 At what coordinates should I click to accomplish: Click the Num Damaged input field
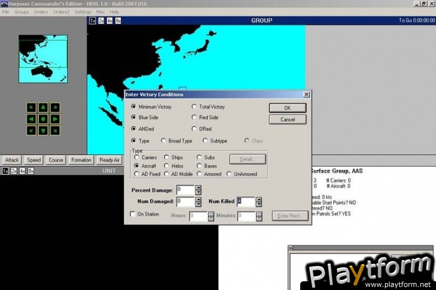coord(186,202)
